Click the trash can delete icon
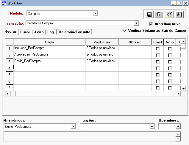 click(x=159, y=14)
